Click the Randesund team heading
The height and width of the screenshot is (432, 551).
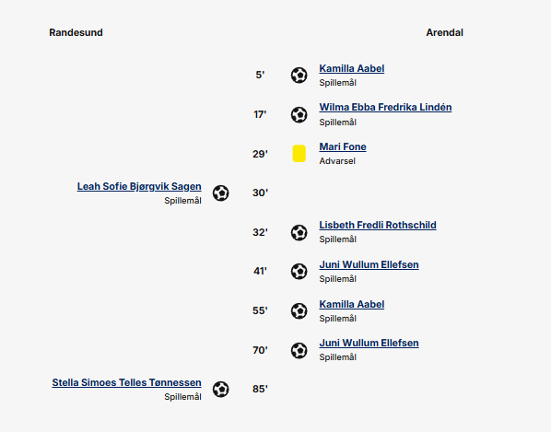tap(76, 32)
